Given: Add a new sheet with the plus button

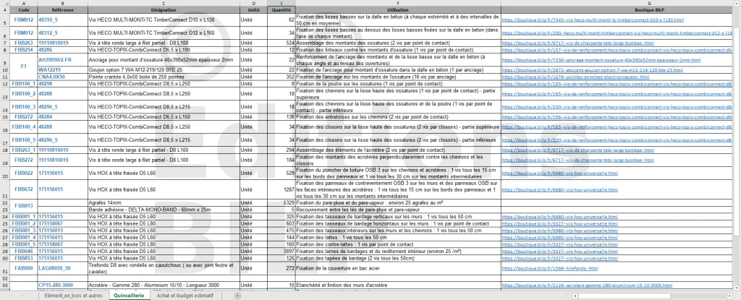Looking at the screenshot, I should (x=238, y=296).
